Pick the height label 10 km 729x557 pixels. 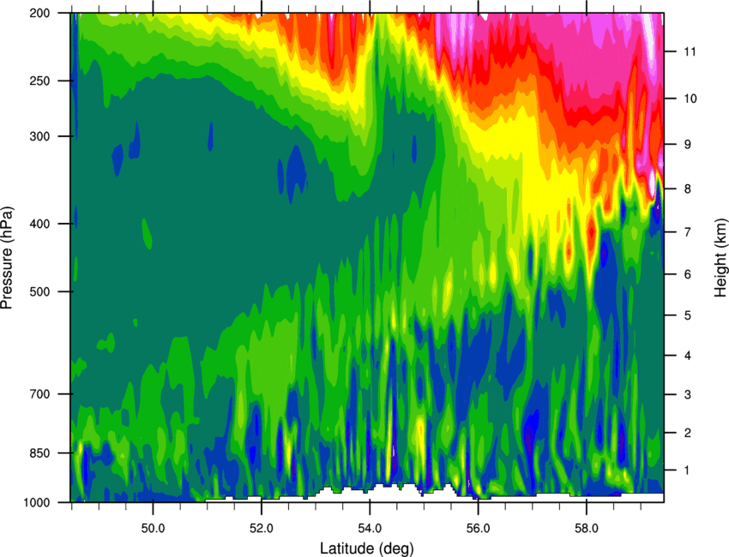click(x=690, y=99)
